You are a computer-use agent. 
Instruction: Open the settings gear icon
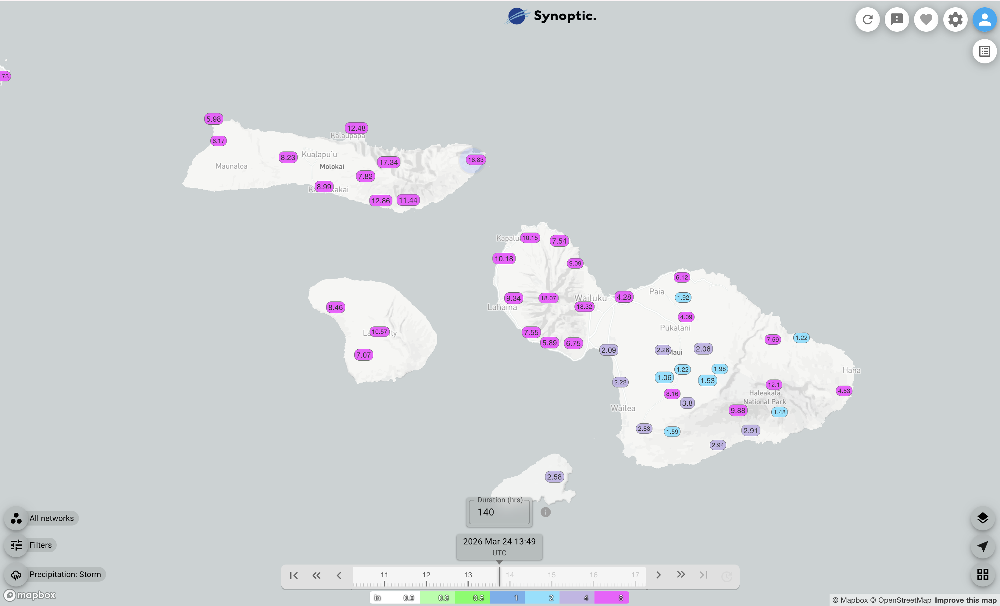pyautogui.click(x=955, y=20)
